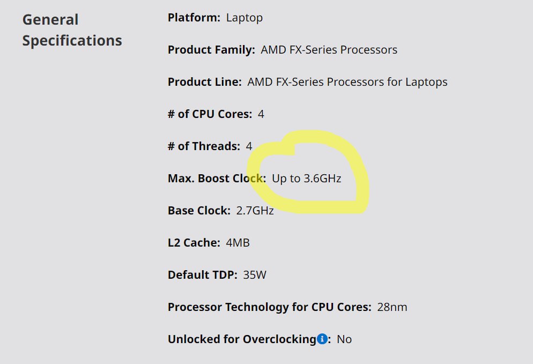Viewport: 533px width, 364px height.
Task: Click Processor Technology for CPU Cores label
Action: 270,307
